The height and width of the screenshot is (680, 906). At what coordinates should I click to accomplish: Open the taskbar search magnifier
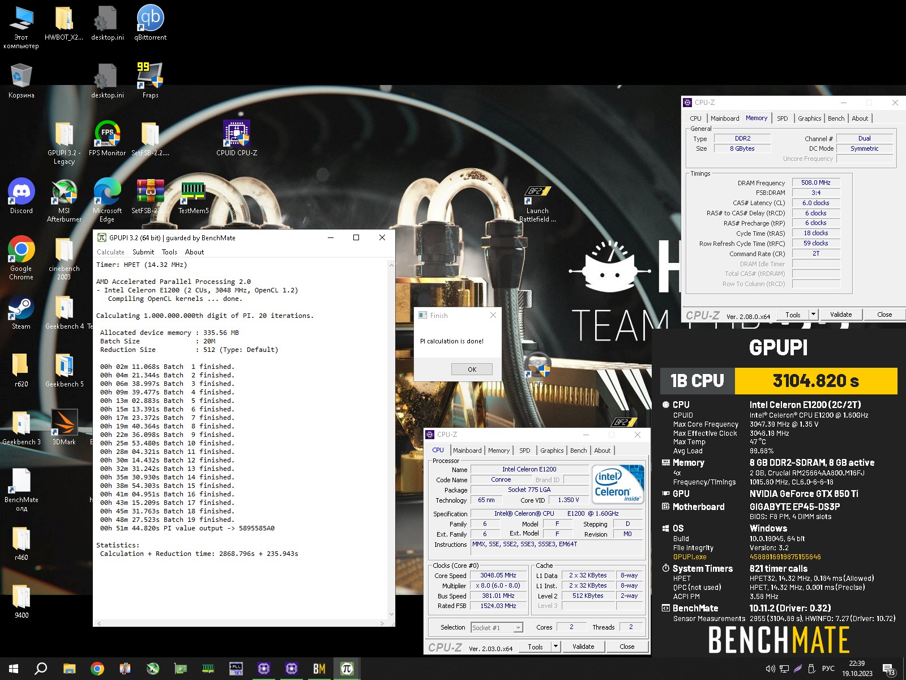click(x=41, y=669)
